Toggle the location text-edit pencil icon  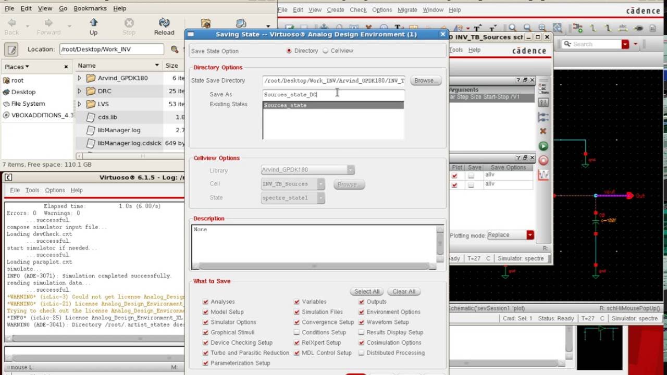point(11,49)
